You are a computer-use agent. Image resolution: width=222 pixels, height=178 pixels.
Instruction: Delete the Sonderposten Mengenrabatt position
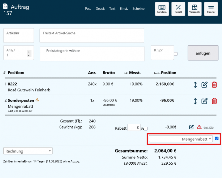(x=214, y=101)
